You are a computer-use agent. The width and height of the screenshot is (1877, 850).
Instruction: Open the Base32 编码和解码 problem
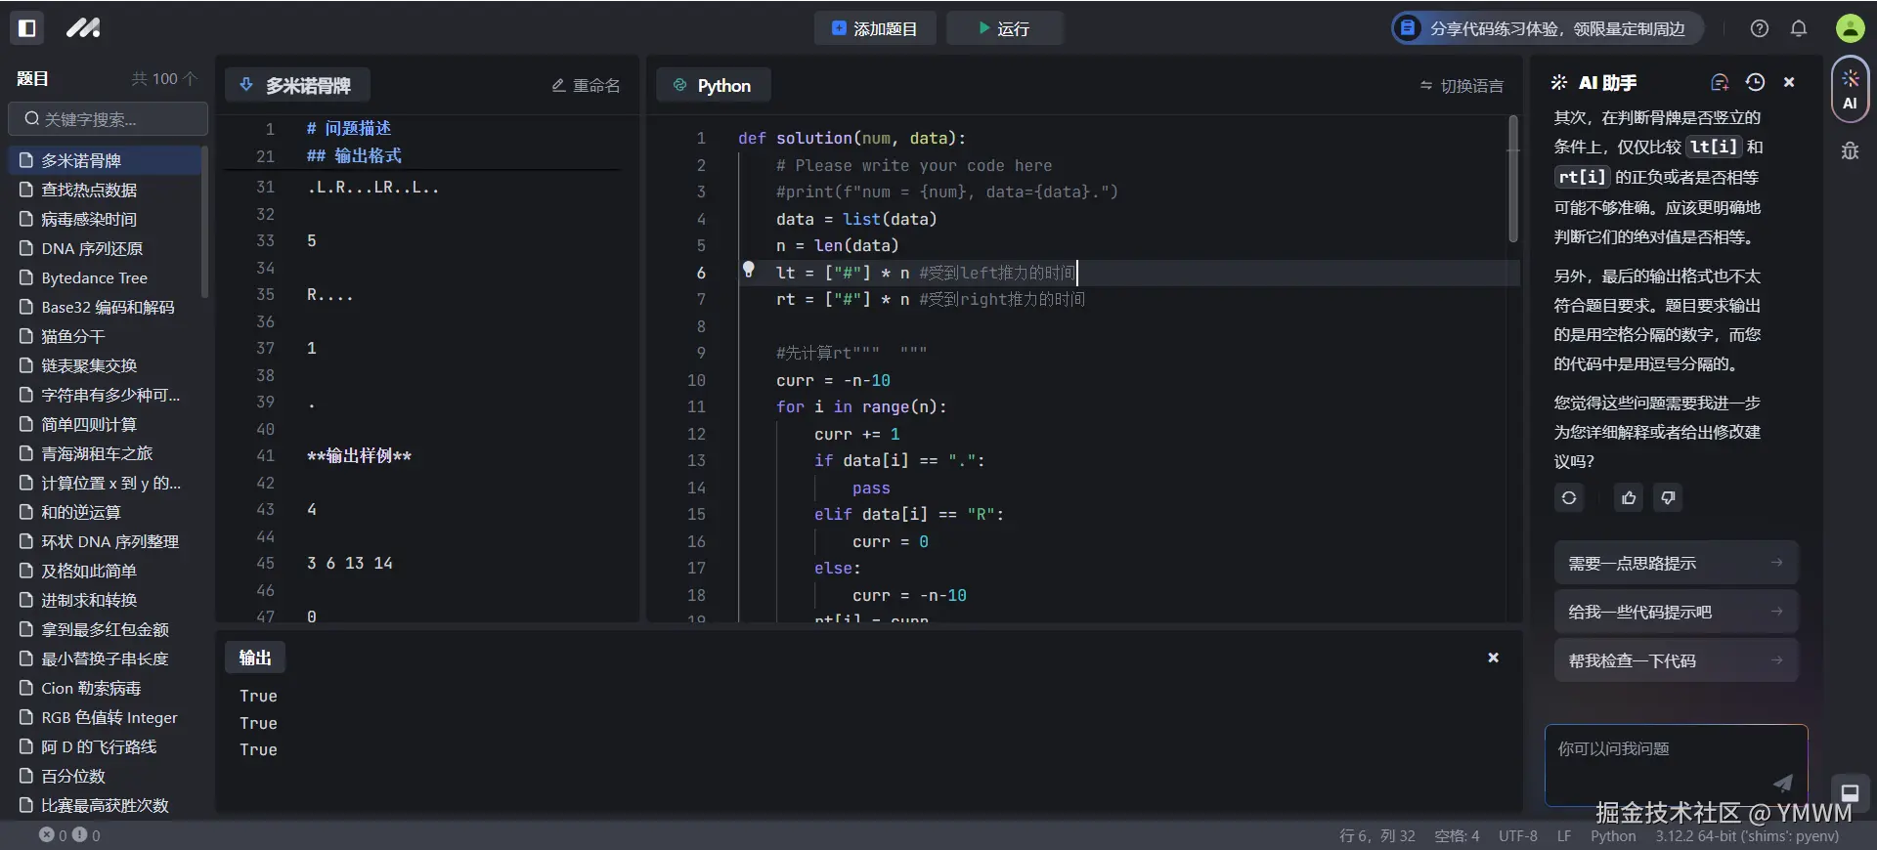click(x=104, y=307)
